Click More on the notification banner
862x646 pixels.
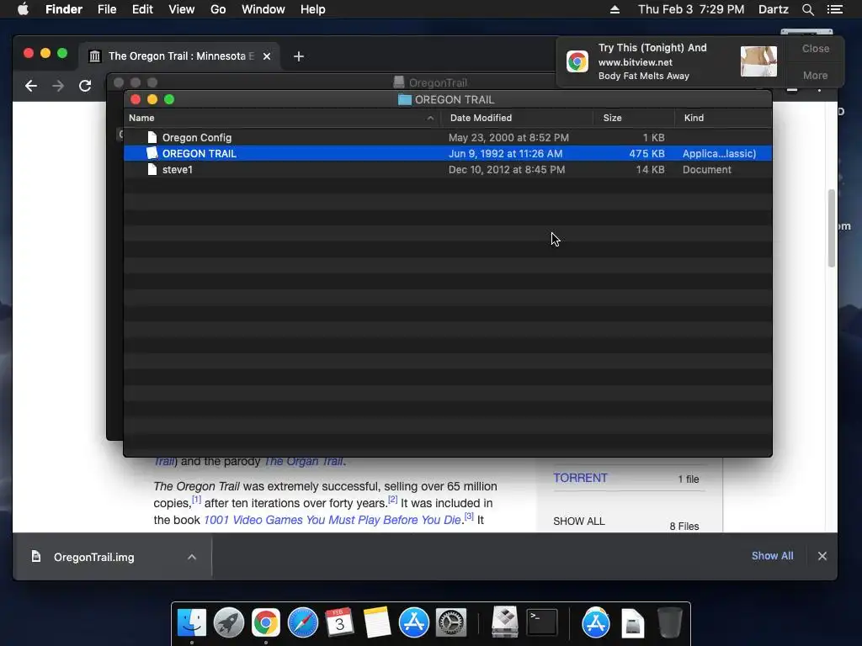point(815,75)
